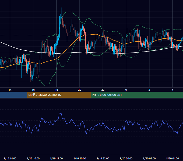The image size is (183, 161).
Task: Click the 8/19 22:00 date label
Action: coord(103,158)
